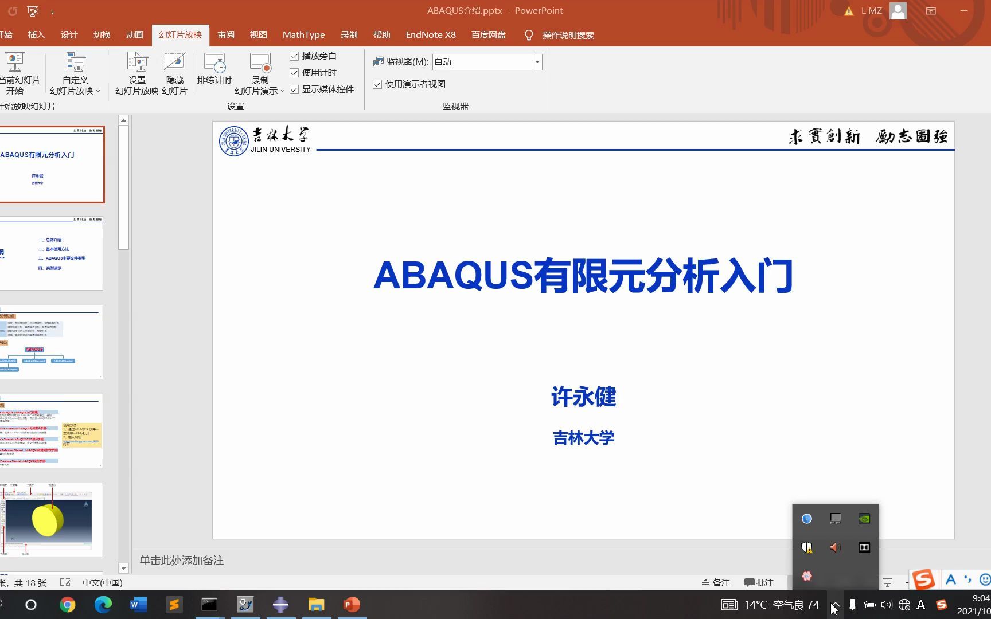The width and height of the screenshot is (991, 619).
Task: Open the custom slide show menu
Action: (x=75, y=73)
